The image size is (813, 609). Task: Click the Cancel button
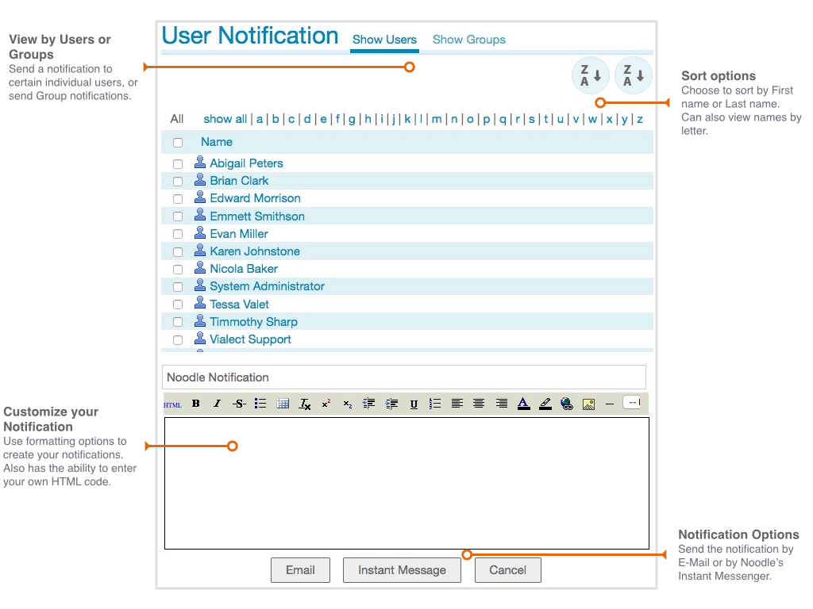point(507,570)
